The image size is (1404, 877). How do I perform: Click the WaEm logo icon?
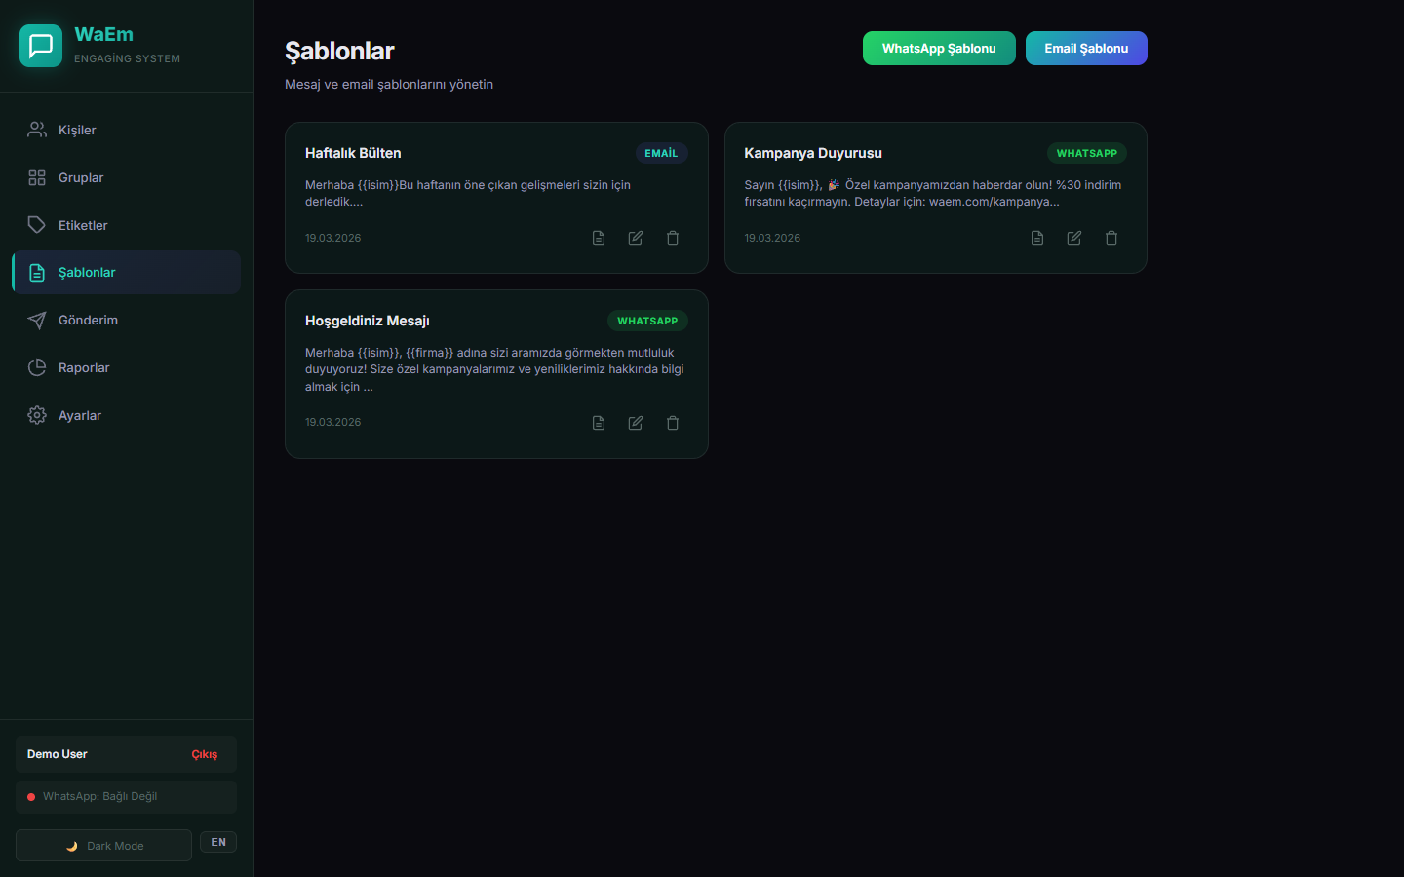point(41,46)
